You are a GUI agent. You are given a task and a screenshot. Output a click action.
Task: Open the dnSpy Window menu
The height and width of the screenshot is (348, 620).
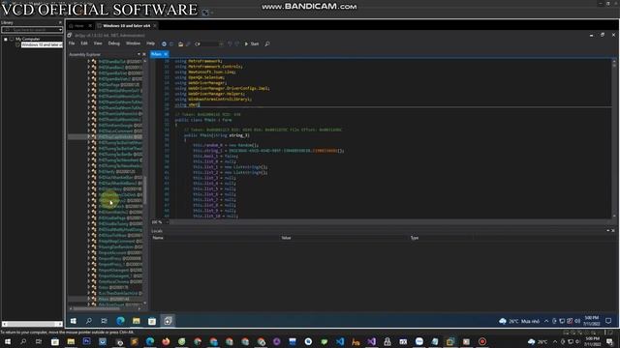click(x=134, y=43)
